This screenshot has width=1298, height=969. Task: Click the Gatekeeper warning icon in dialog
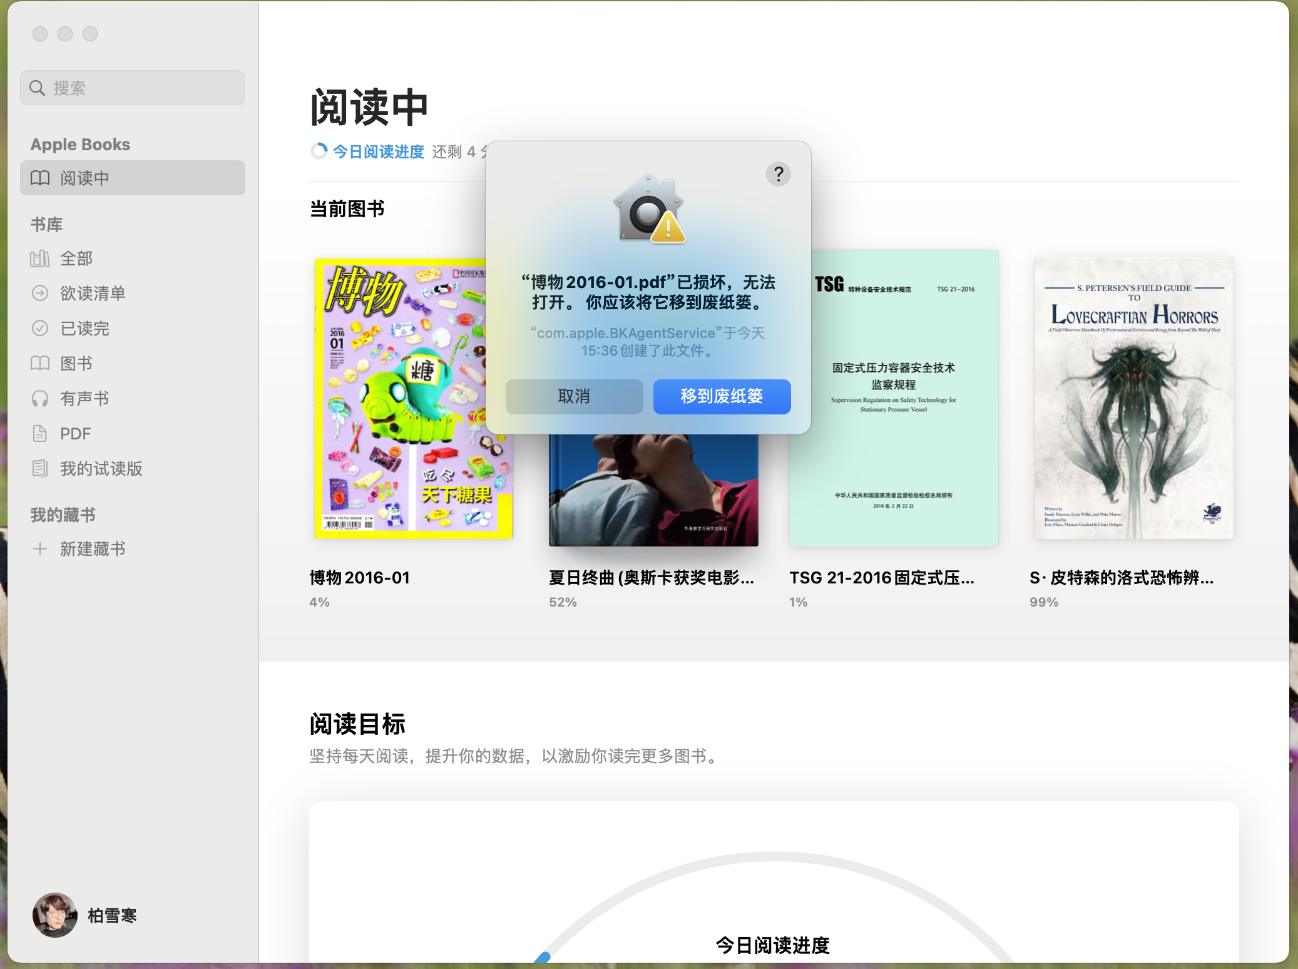tap(649, 210)
